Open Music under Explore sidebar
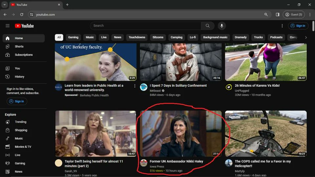 tap(24, 138)
